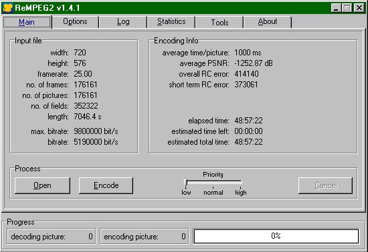Click the 0% progress bar

point(276,236)
